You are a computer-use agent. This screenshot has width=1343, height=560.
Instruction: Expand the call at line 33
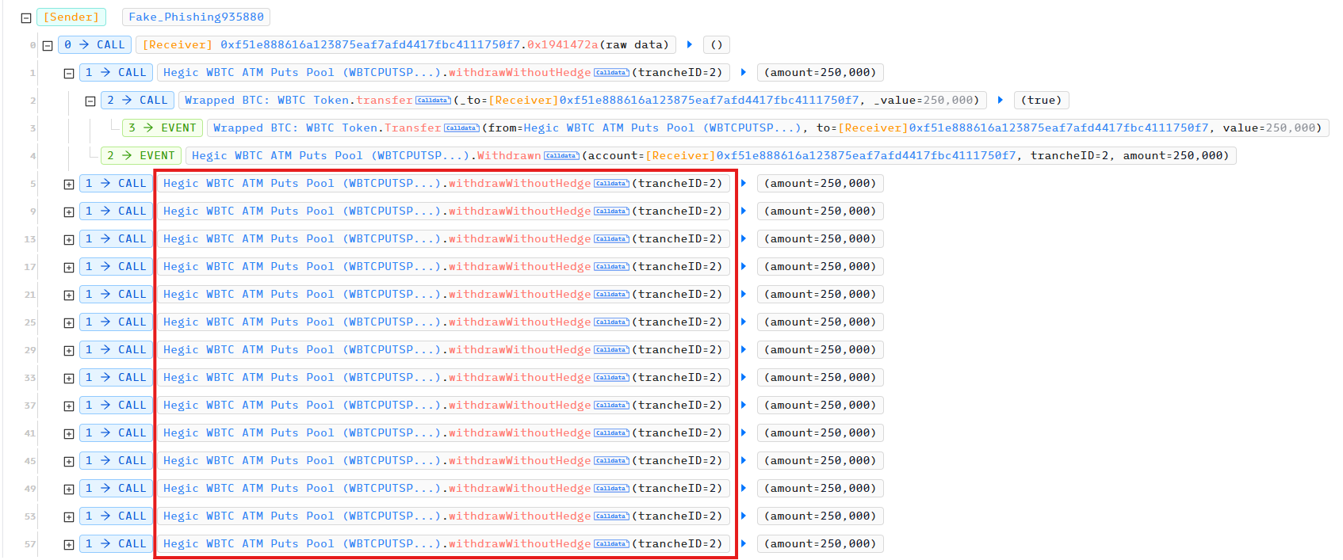tap(69, 378)
